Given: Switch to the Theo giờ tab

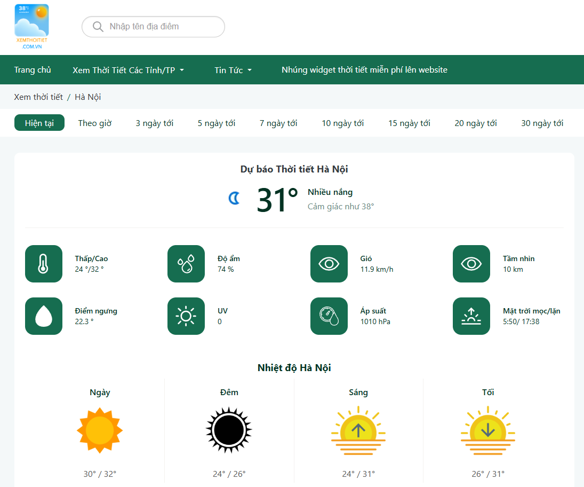Looking at the screenshot, I should coord(95,123).
